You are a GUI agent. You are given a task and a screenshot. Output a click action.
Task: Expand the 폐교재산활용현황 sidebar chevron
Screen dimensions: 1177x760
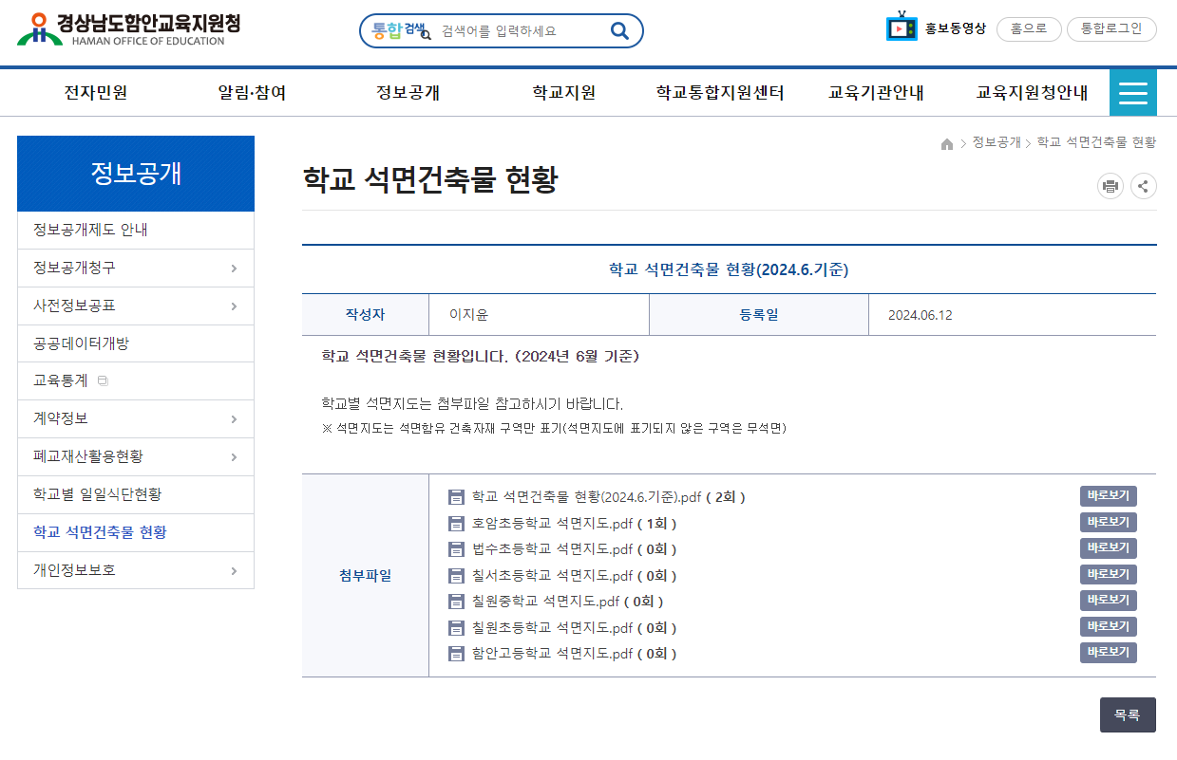click(234, 457)
